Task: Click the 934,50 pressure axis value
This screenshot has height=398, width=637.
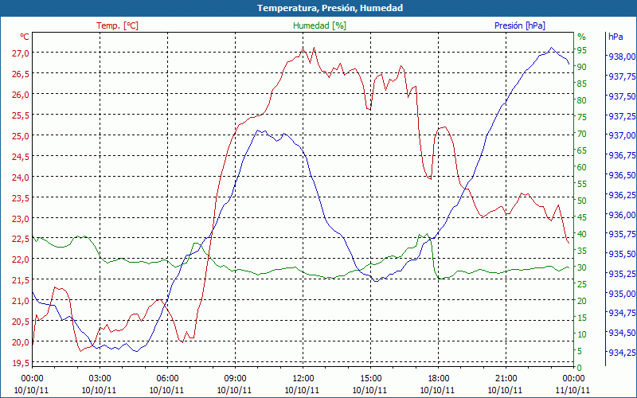Action: pyautogui.click(x=622, y=333)
